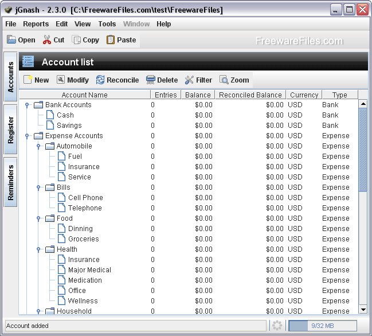Click the Groceries document icon
This screenshot has height=336, width=372.
coord(61,239)
